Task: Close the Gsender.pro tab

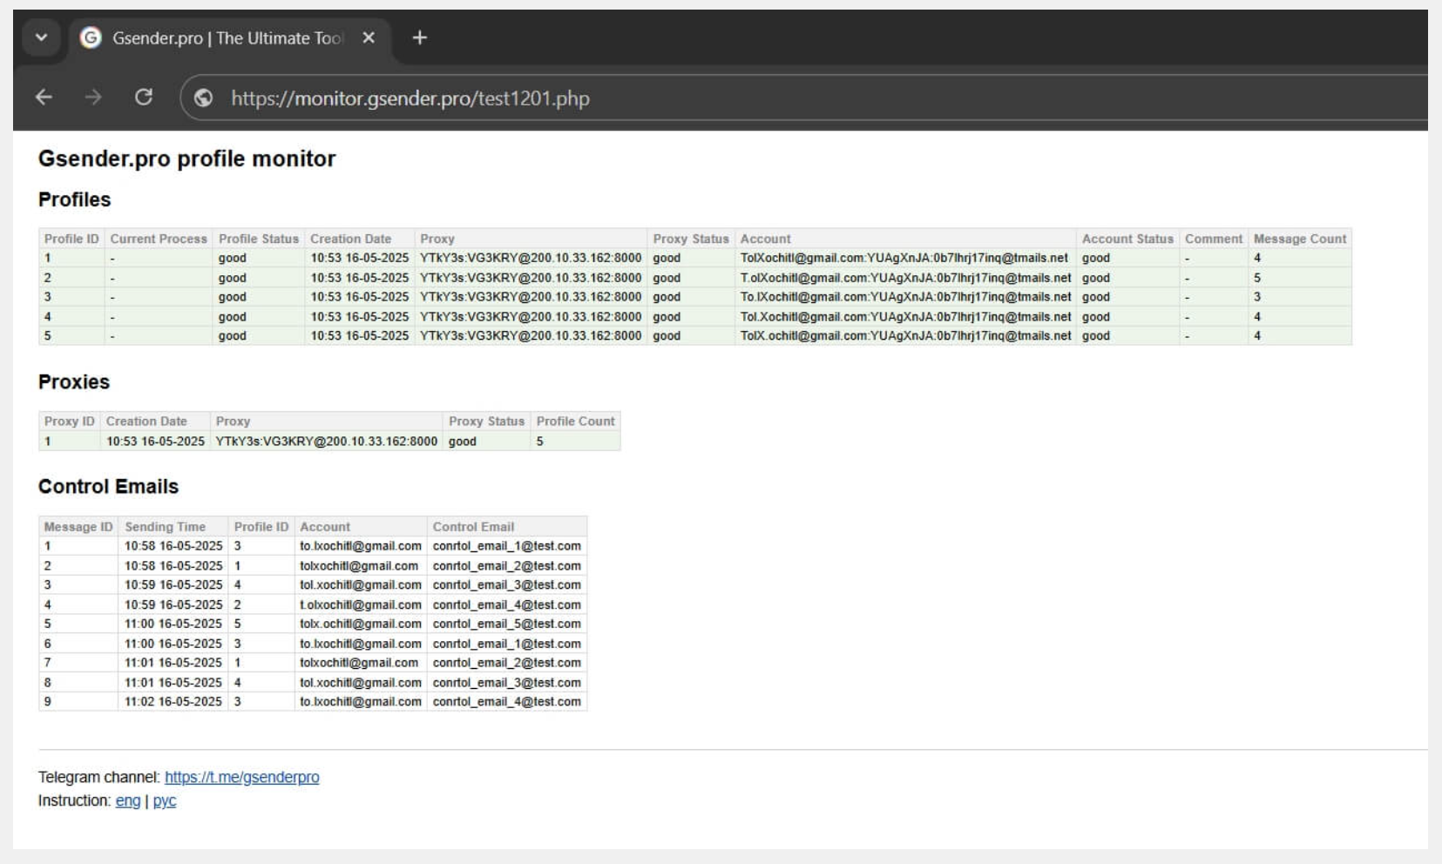Action: [369, 37]
